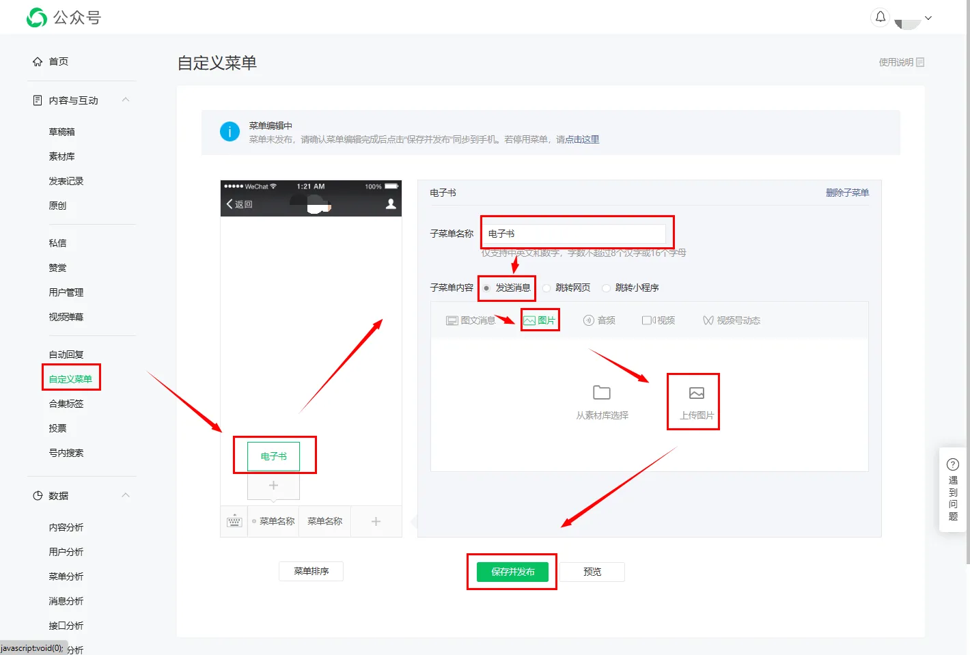Open 自定义菜单 in the sidebar

coord(70,379)
